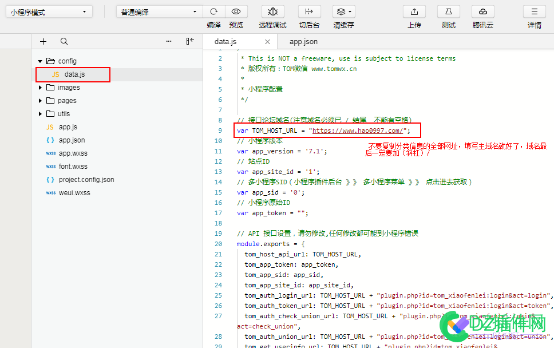Click the app_version value '7.1'

[x=314, y=151]
